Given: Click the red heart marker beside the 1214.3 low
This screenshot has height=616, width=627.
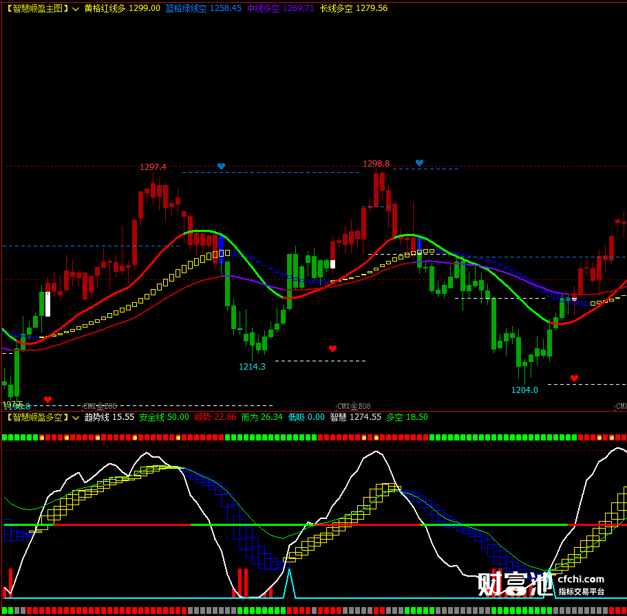Looking at the screenshot, I should click(x=332, y=349).
